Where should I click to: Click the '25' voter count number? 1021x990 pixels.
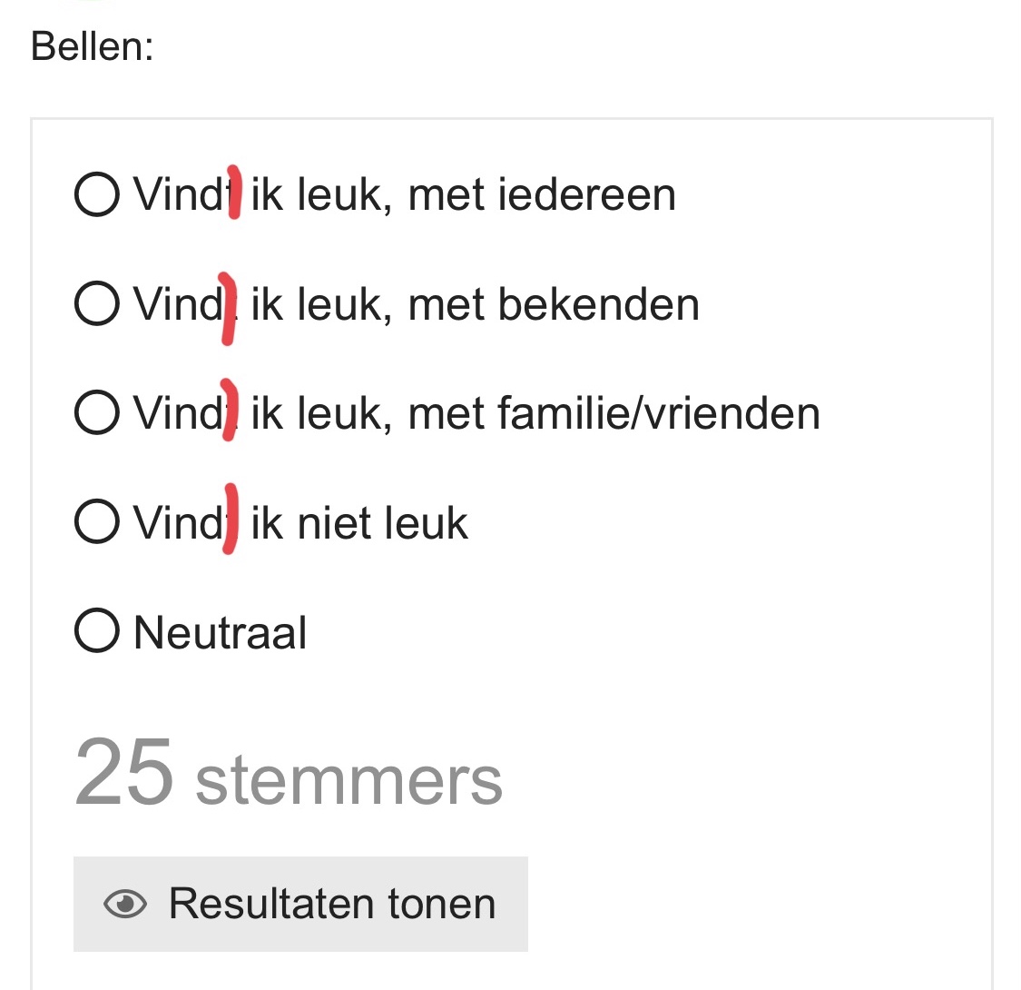123,772
